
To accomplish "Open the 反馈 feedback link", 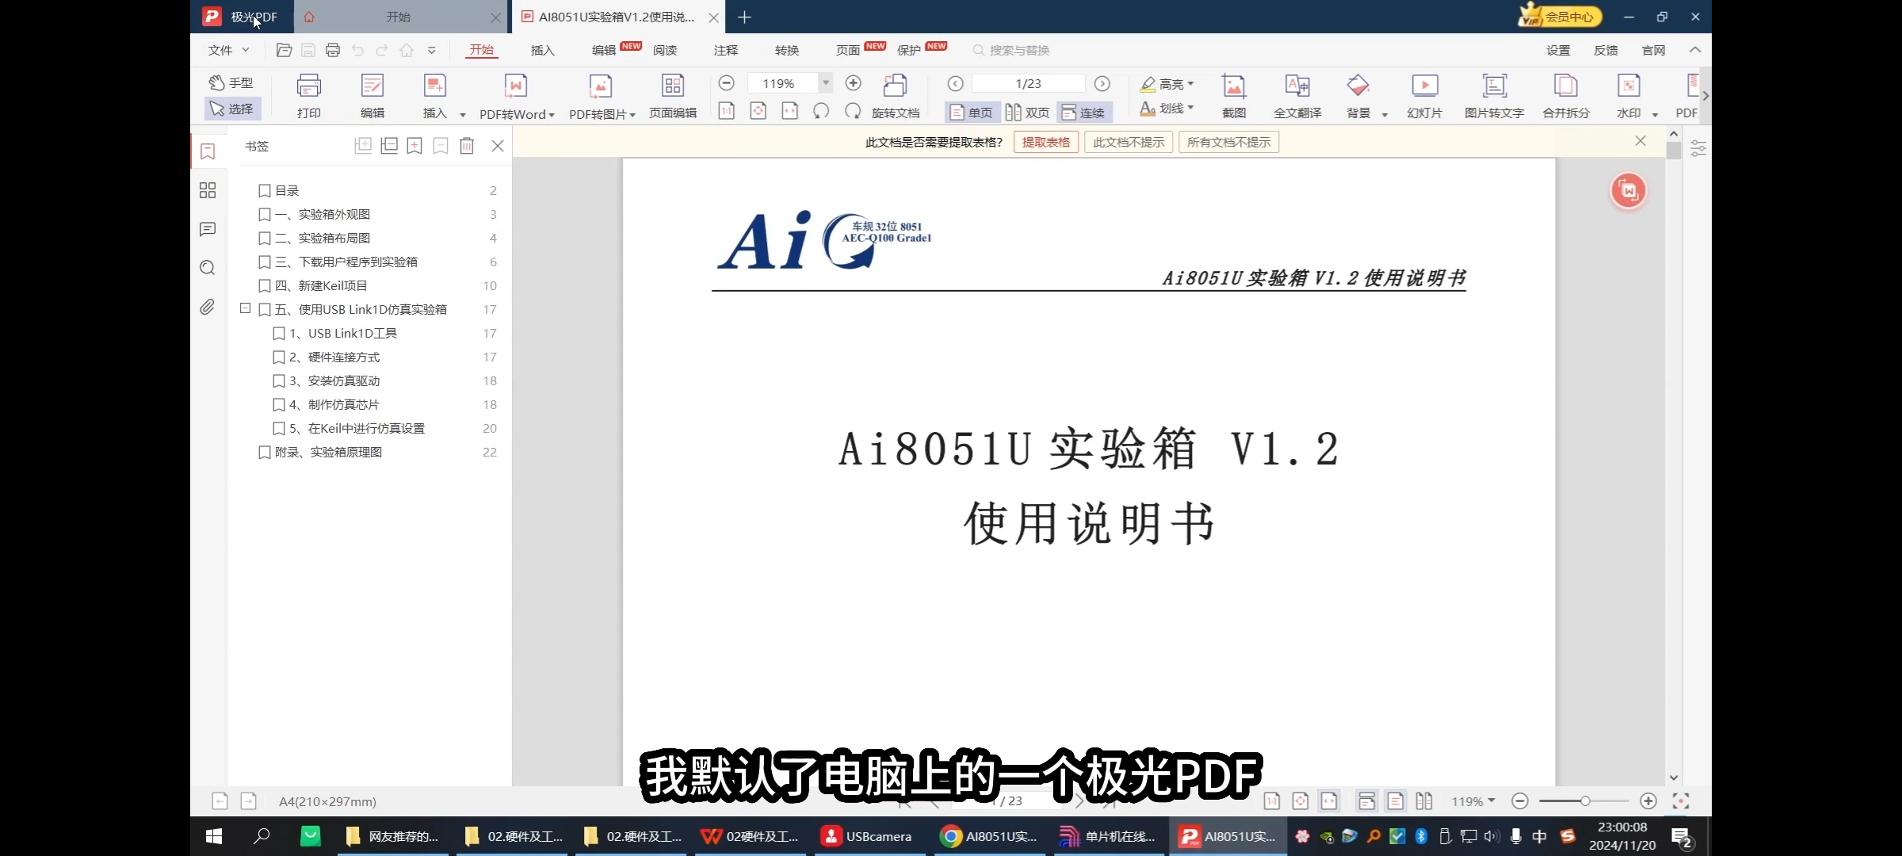I will [1606, 50].
